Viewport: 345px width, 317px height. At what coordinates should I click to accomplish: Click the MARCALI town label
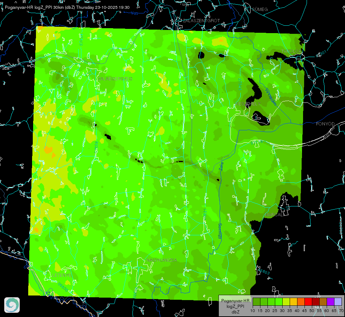pos(275,215)
